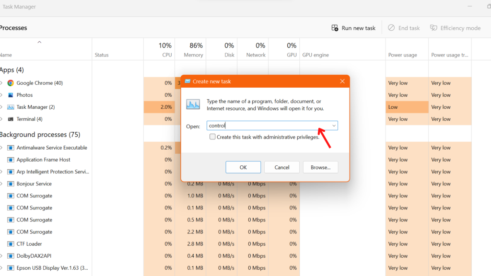This screenshot has width=491, height=276.
Task: Select the CTF Loader process name
Action: 29,244
